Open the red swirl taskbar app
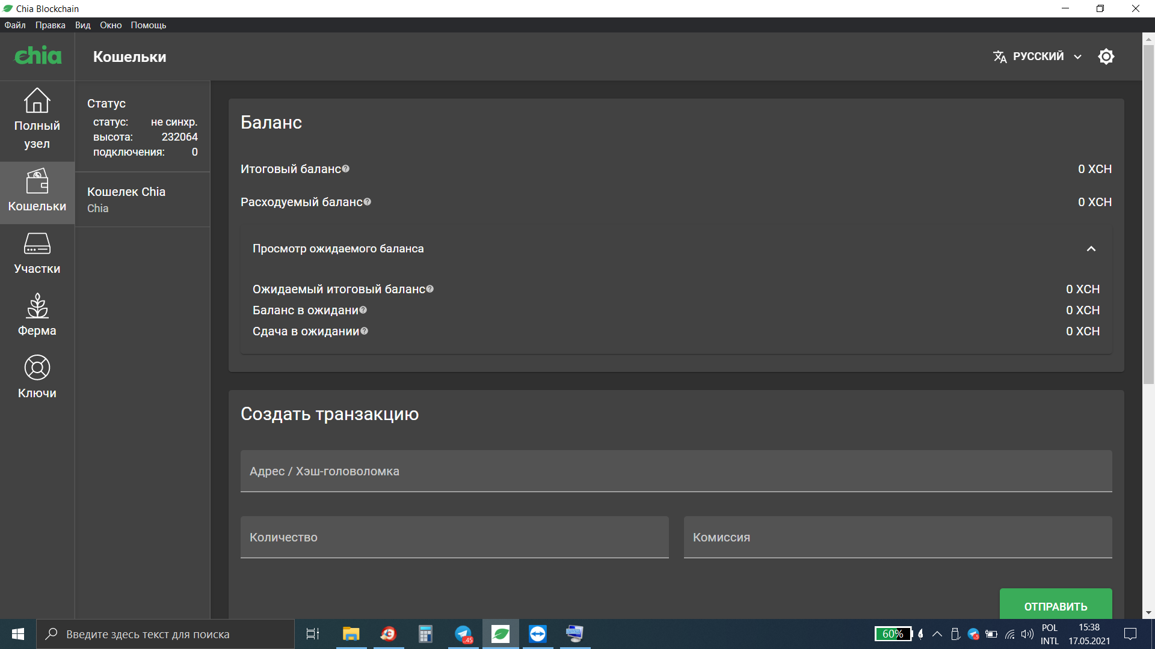Image resolution: width=1155 pixels, height=649 pixels. tap(388, 634)
